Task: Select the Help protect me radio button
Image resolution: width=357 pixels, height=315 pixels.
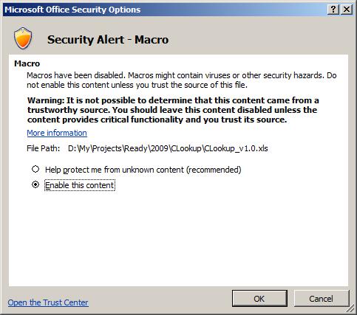Action: coord(35,169)
